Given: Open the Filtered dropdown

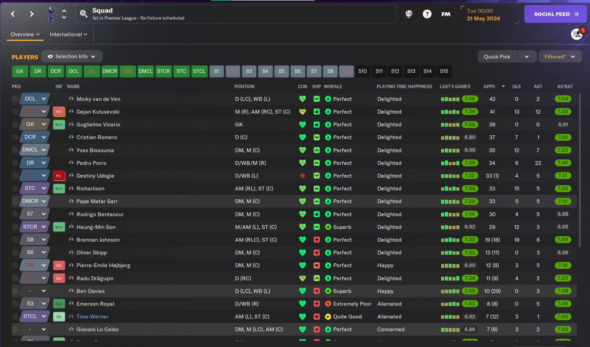Looking at the screenshot, I should tap(560, 57).
